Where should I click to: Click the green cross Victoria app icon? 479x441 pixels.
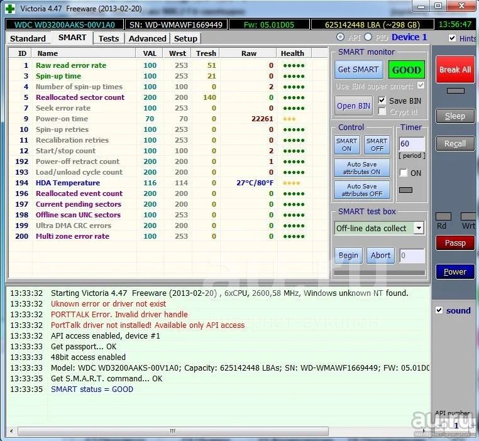point(10,9)
